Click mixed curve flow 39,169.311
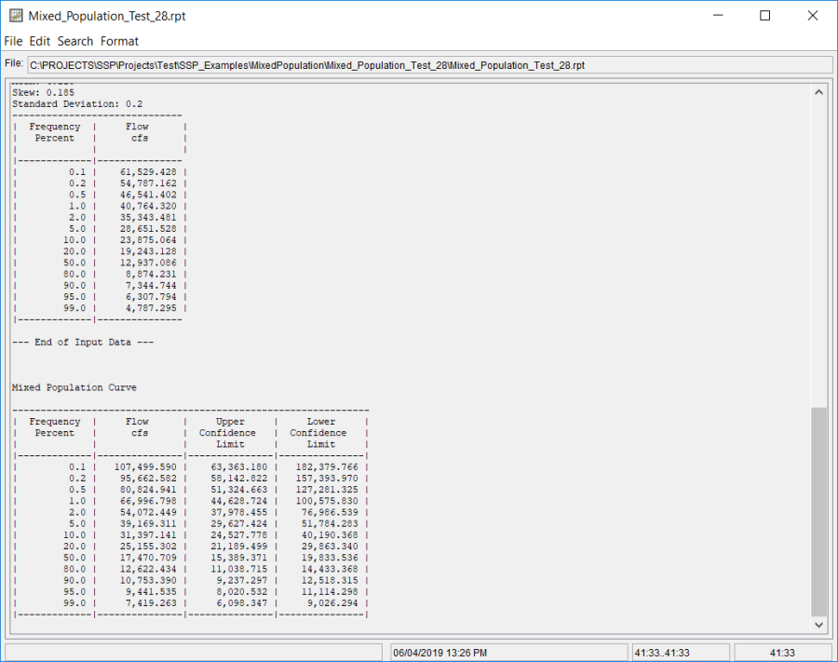838x662 pixels. 148,524
